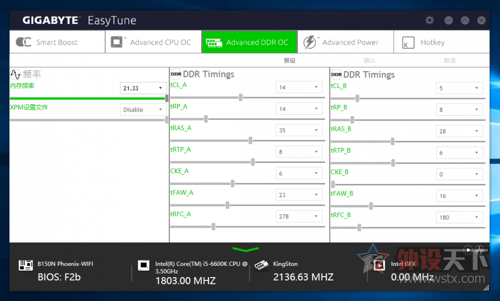Image resolution: width=500 pixels, height=301 pixels.
Task: Open the XPM设置文件 Disable dropdown
Action: (143, 109)
